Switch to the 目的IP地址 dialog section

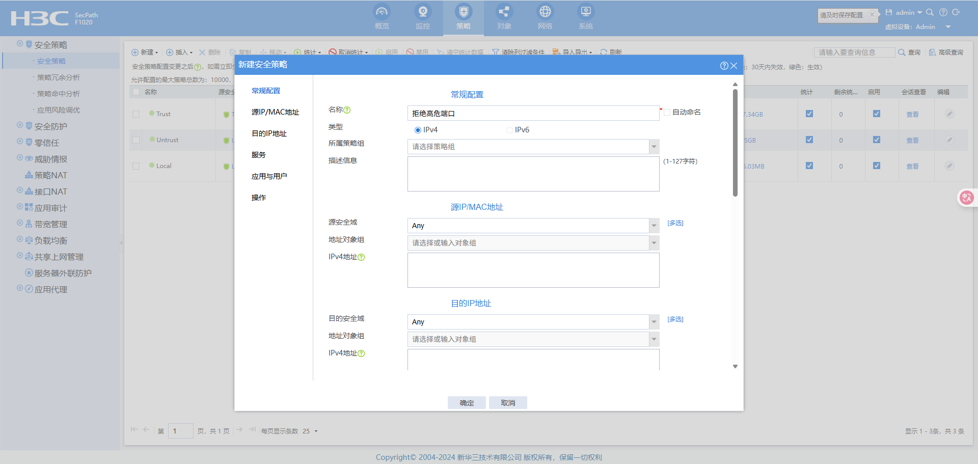click(x=269, y=134)
